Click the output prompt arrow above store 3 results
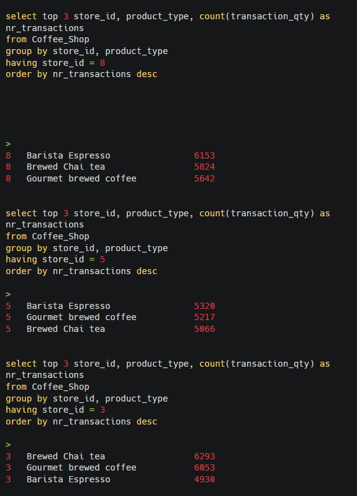 click(8, 444)
